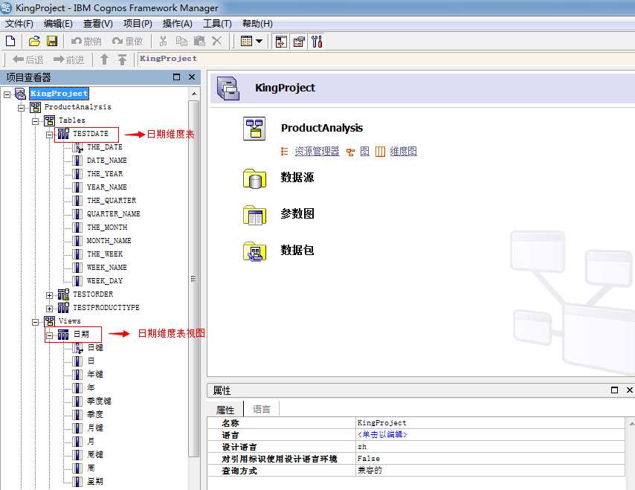Select the 日键 key item icon
Screen dimensions: 635x490
[x=77, y=348]
